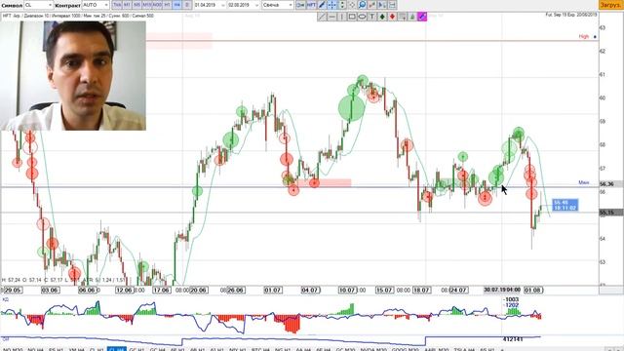Open the end date 02.08.2019 picker
Screen dimensions: 624x351
[x=244, y=5]
